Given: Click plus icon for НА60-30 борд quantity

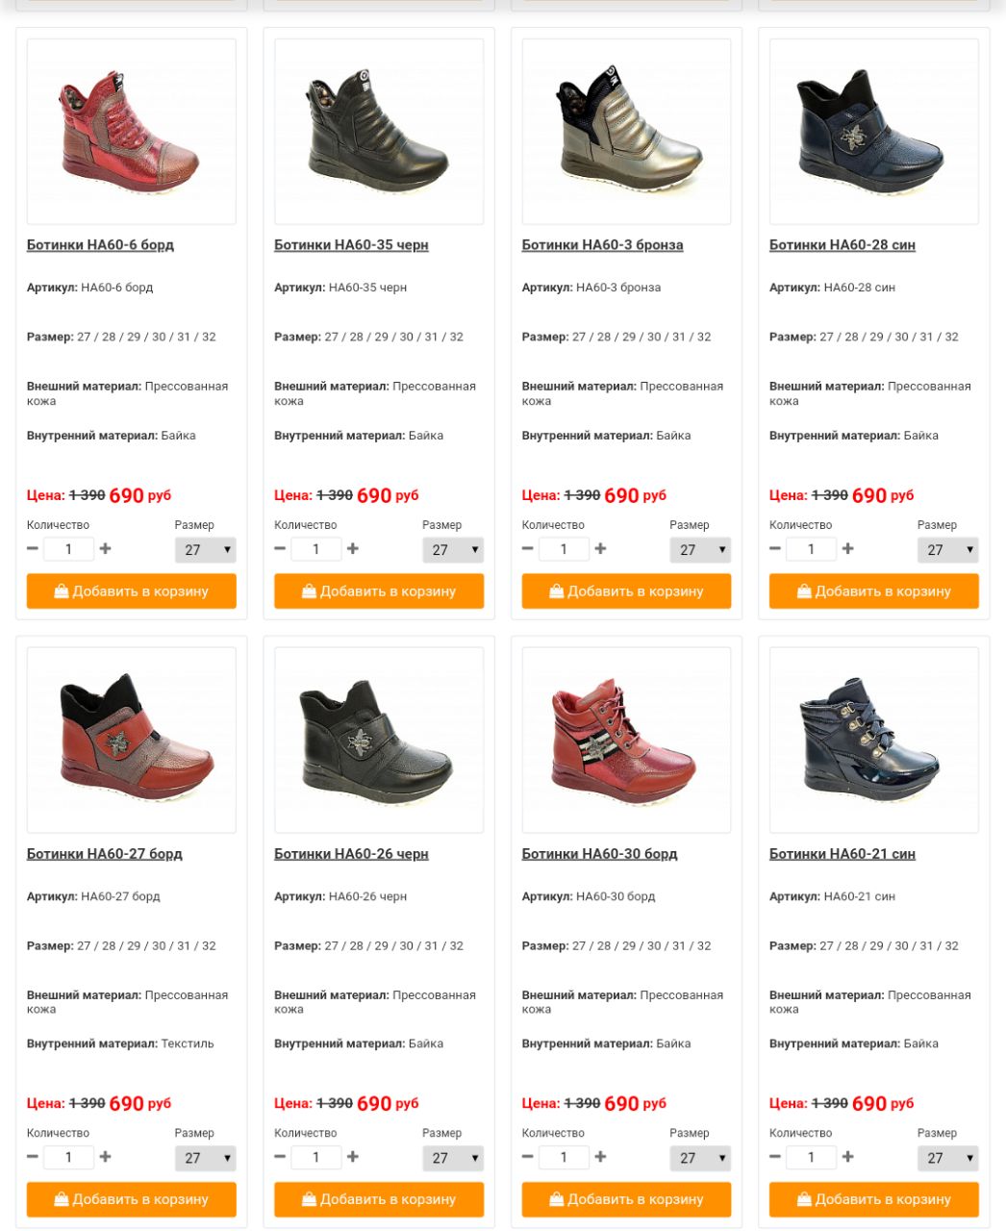Looking at the screenshot, I should pyautogui.click(x=600, y=1157).
